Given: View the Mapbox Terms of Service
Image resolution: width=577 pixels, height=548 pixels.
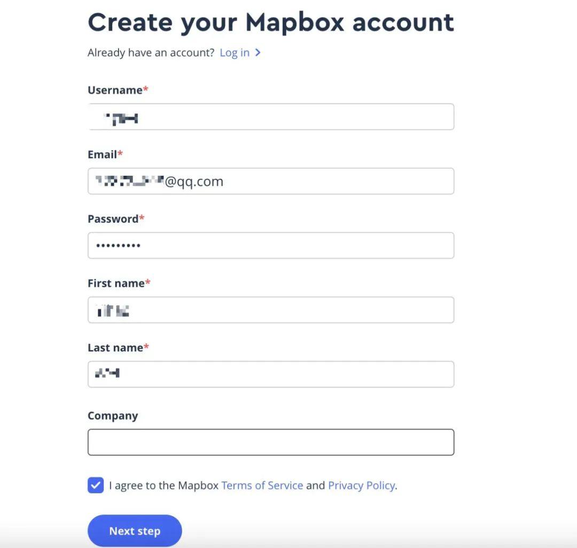Looking at the screenshot, I should (x=262, y=485).
